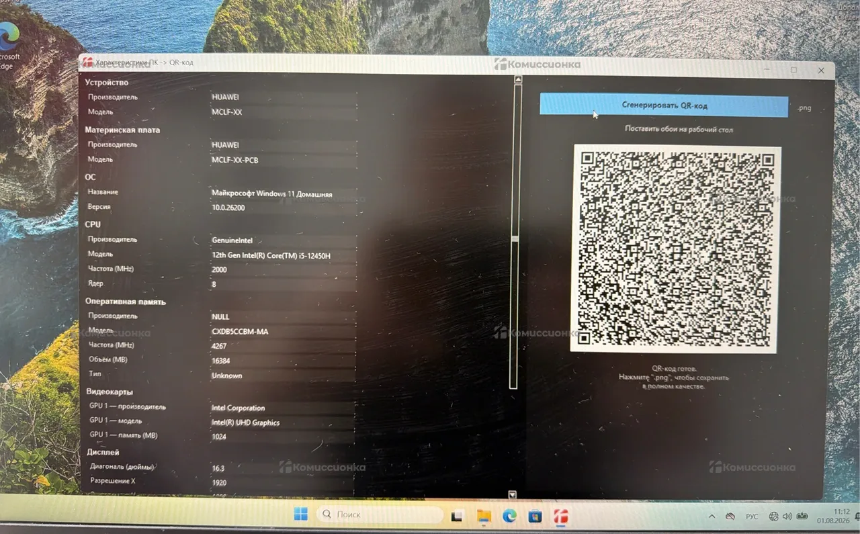Click the generated QR code image
Viewport: 860px width, 534px height.
point(675,249)
